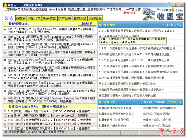Open the 卫星参数资料 link
The width and height of the screenshot is (187, 138).
tap(96, 9)
